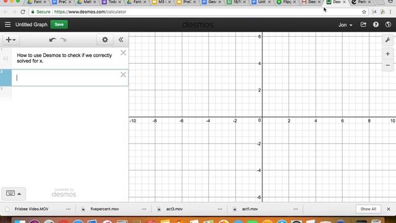This screenshot has width=396, height=223.
Task: Click Show All downloads
Action: coord(368,209)
